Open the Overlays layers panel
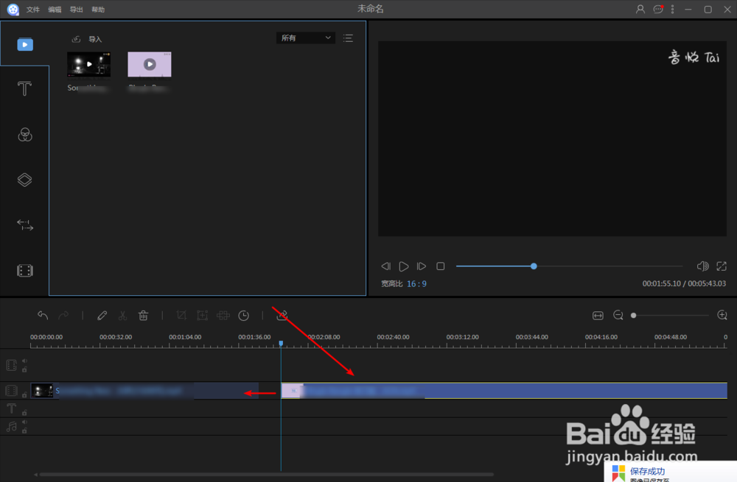This screenshot has width=737, height=482. [x=24, y=180]
